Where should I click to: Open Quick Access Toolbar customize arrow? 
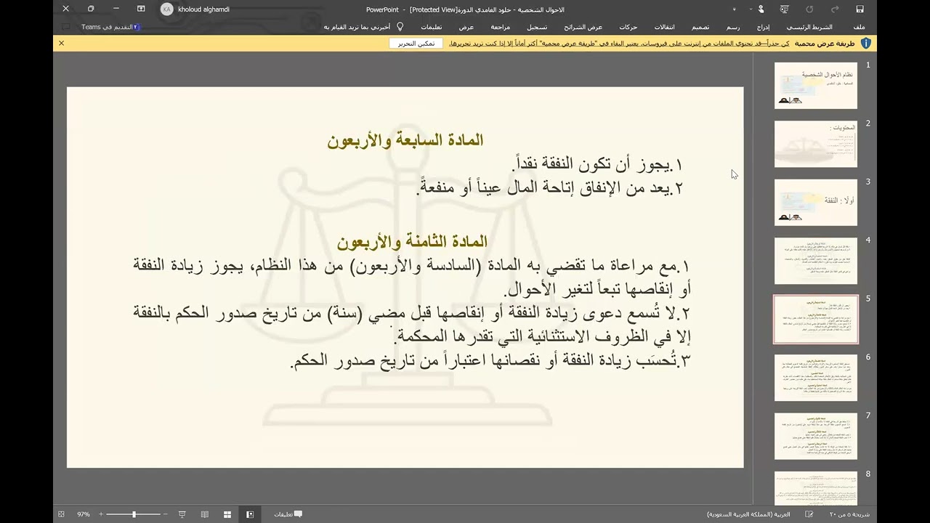click(735, 9)
